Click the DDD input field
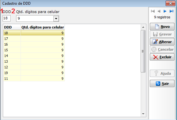This screenshot has height=120, width=177. tap(7, 18)
